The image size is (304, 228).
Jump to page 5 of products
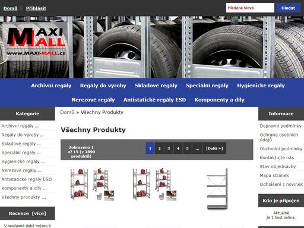187,148
